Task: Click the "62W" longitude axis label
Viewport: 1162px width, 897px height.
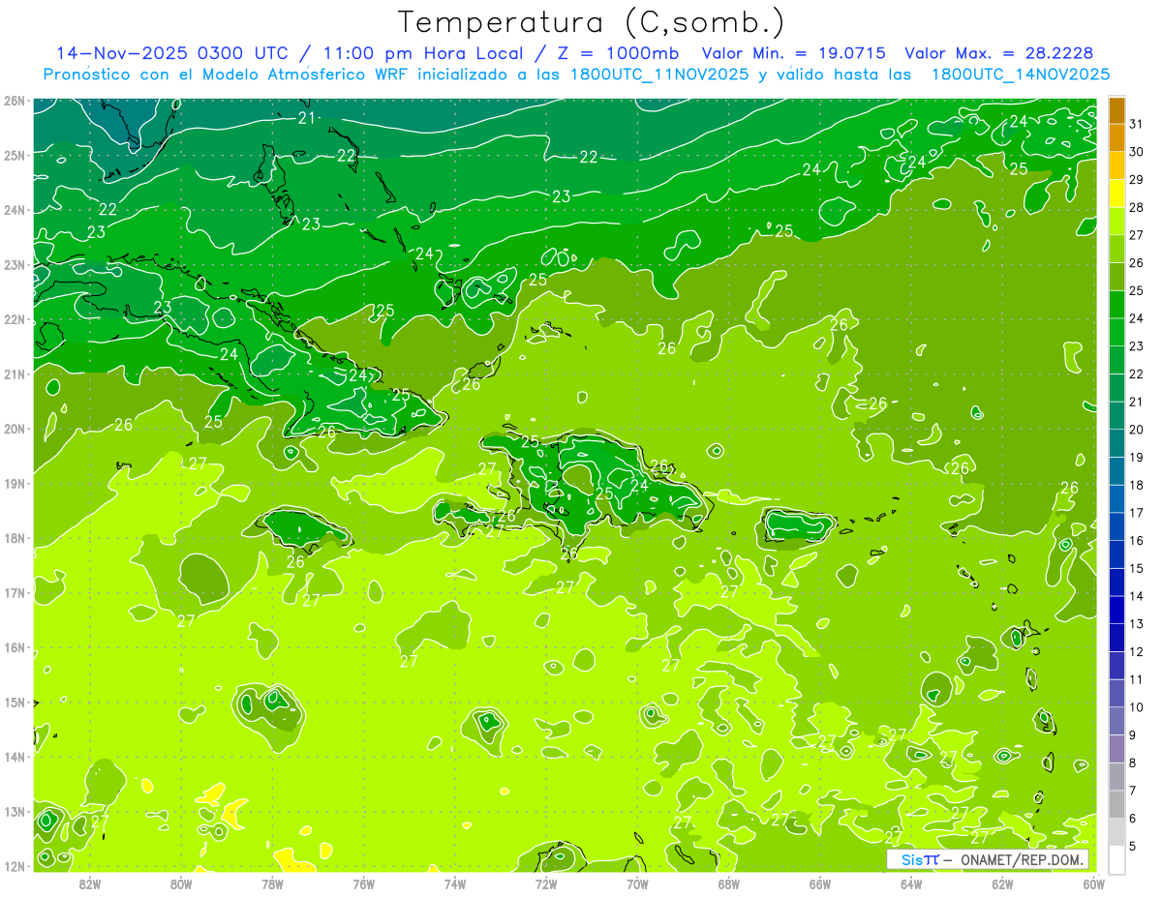Action: click(1002, 883)
